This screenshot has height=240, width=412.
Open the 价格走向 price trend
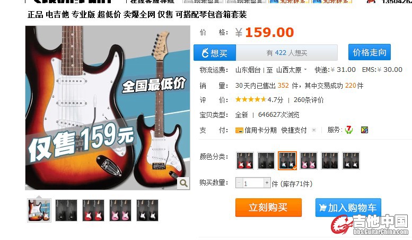click(370, 52)
